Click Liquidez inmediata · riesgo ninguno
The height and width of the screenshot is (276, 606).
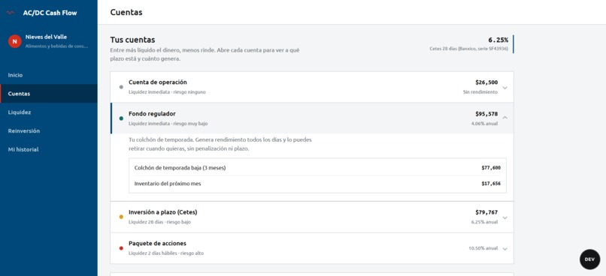click(168, 92)
